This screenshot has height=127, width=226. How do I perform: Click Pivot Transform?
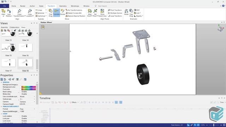click(115, 10)
